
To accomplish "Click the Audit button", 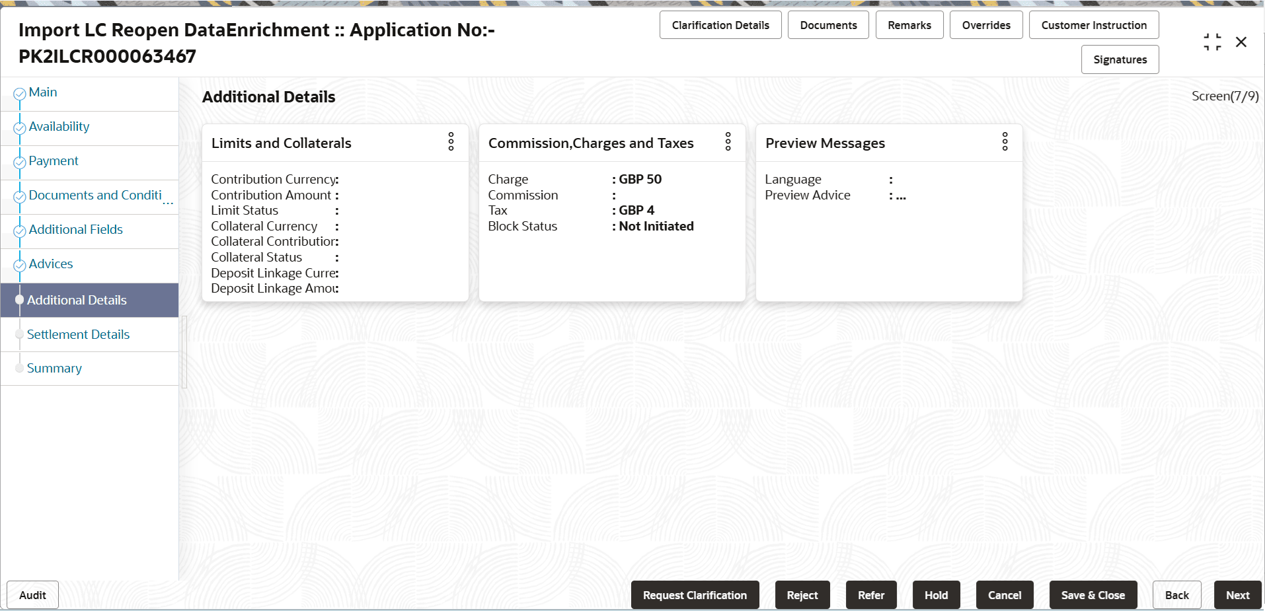I will (x=32, y=595).
